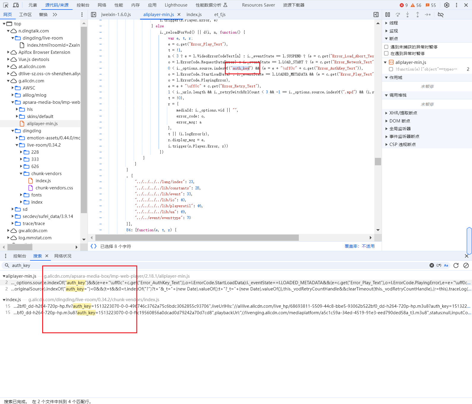Step out of current function icon

(x=418, y=15)
